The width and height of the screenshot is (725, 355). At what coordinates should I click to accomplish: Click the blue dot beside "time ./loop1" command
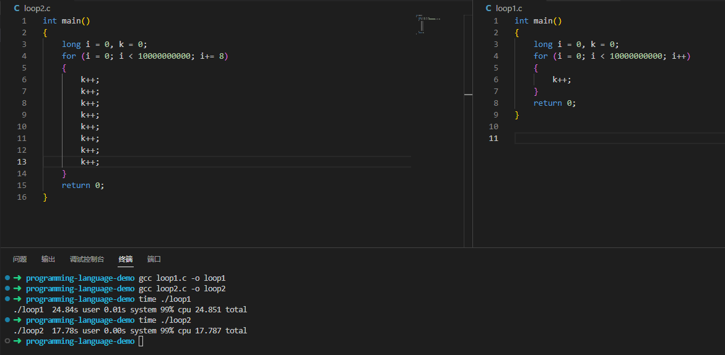[x=7, y=299]
